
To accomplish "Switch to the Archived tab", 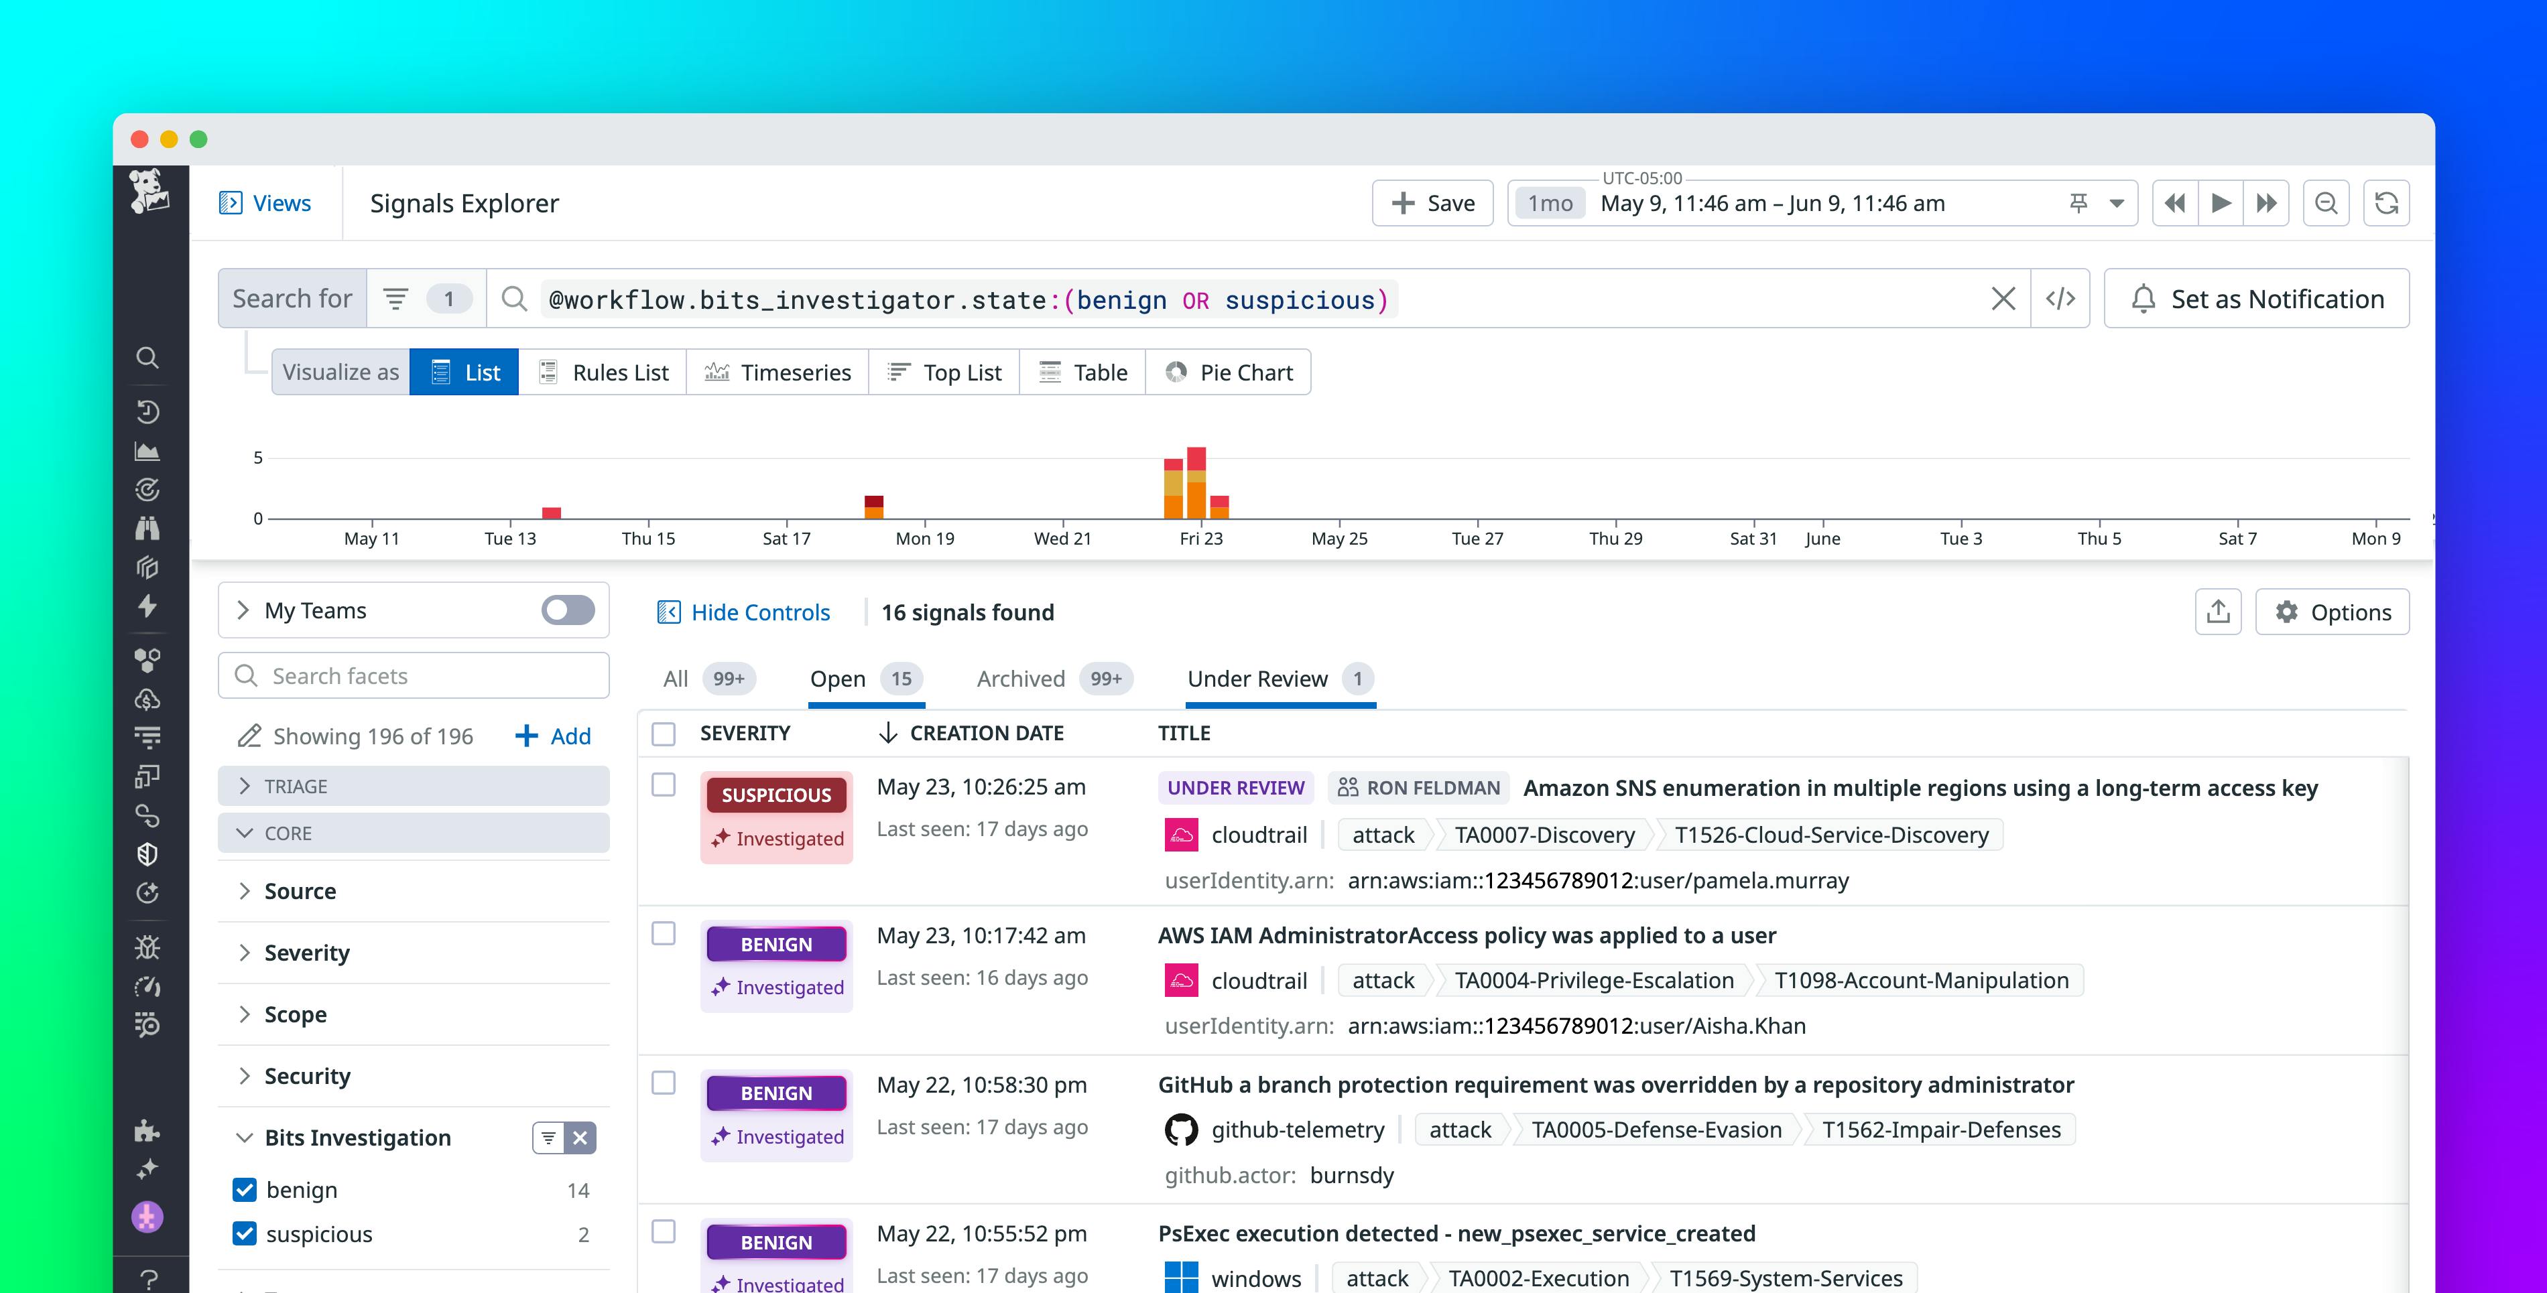I will 1020,678.
